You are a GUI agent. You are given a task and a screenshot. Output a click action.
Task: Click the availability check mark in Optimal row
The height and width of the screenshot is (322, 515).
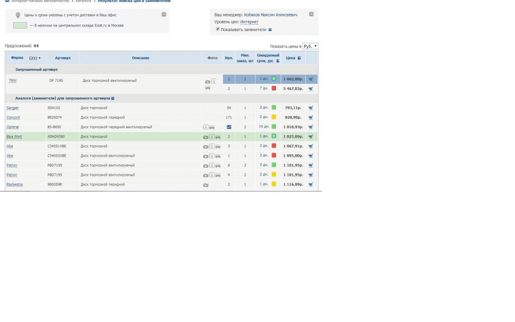(229, 127)
